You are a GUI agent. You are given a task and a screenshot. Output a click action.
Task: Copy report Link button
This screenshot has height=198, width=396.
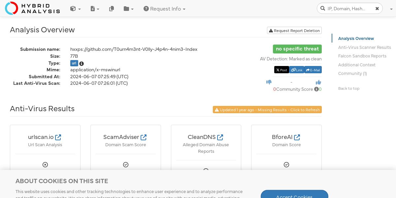297,70
